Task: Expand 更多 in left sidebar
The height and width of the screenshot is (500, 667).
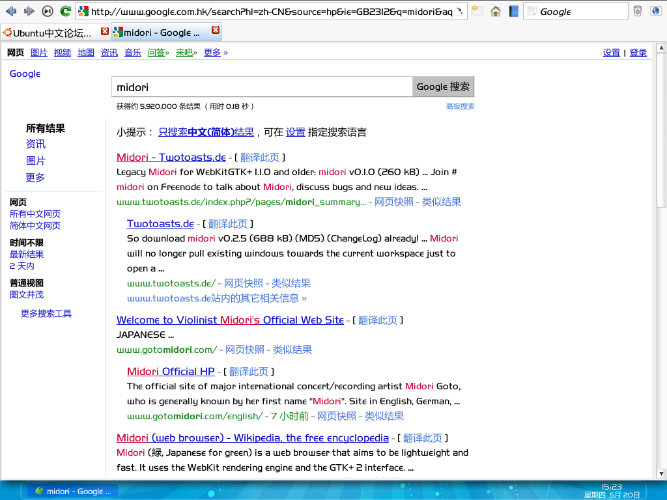Action: point(36,177)
